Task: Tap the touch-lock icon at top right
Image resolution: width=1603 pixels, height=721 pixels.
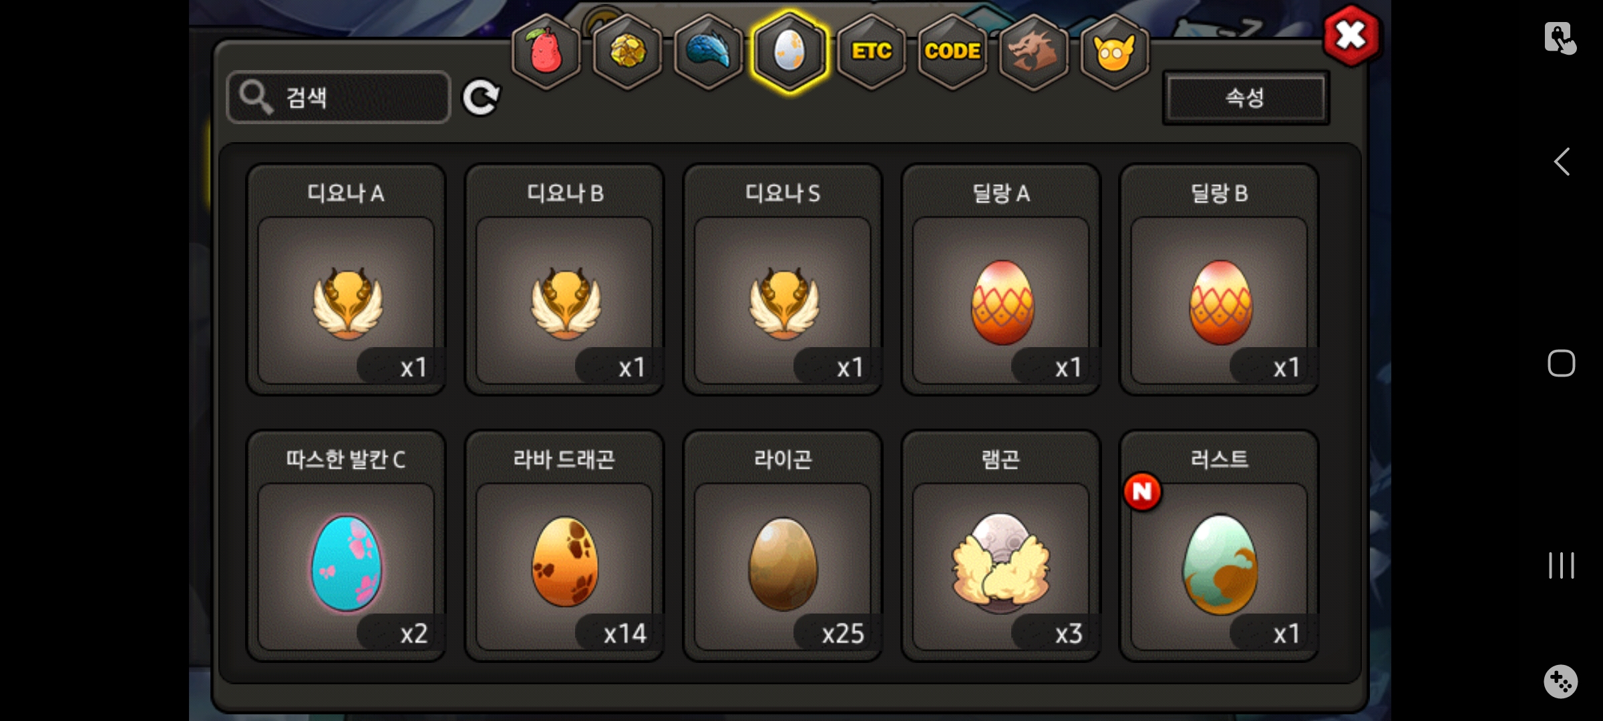Action: [1560, 37]
